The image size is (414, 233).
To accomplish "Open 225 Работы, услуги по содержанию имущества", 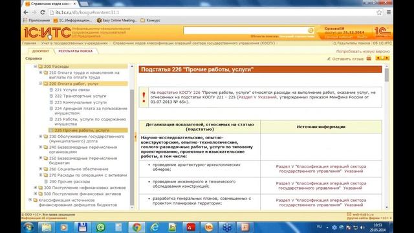I will point(91,122).
